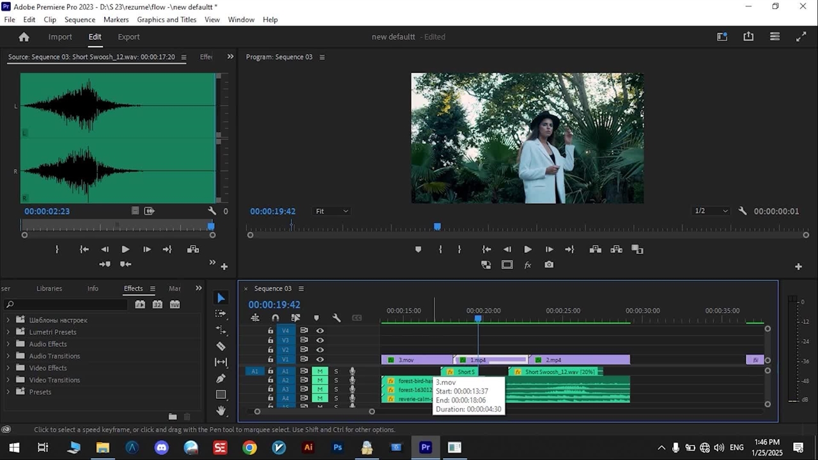Select the Track Select Forward tool
Screen dimensions: 818x460
[x=221, y=314]
